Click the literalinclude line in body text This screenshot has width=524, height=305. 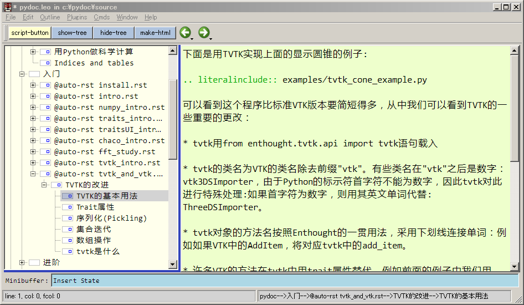305,80
